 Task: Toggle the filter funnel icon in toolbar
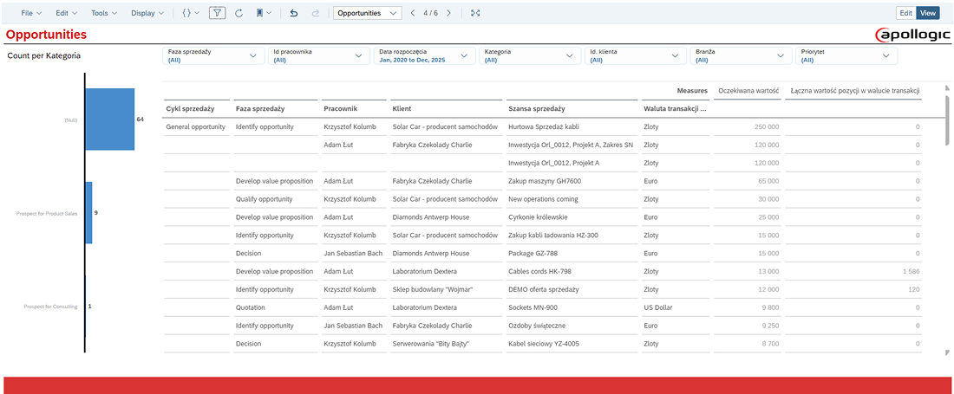(x=218, y=13)
